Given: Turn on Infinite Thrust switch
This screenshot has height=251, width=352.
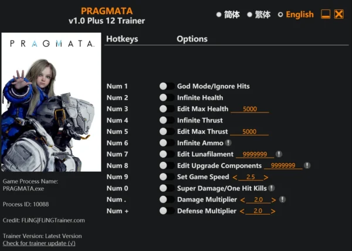Looking at the screenshot, I should [x=166, y=120].
